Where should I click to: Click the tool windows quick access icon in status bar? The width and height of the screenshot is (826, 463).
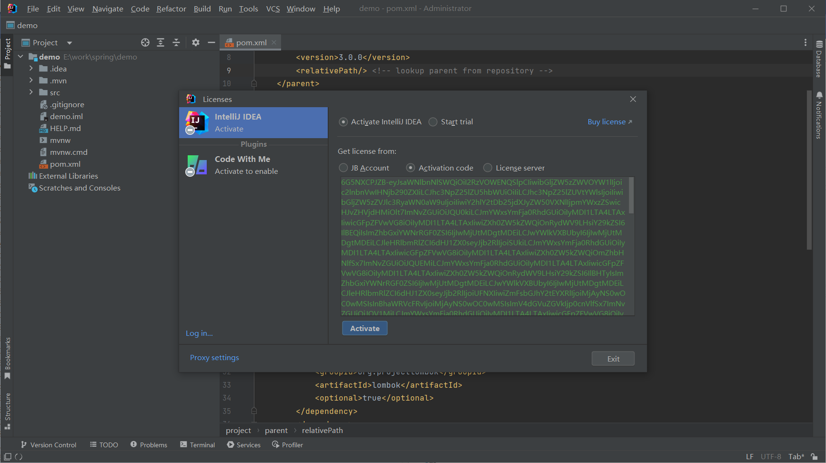pyautogui.click(x=8, y=456)
